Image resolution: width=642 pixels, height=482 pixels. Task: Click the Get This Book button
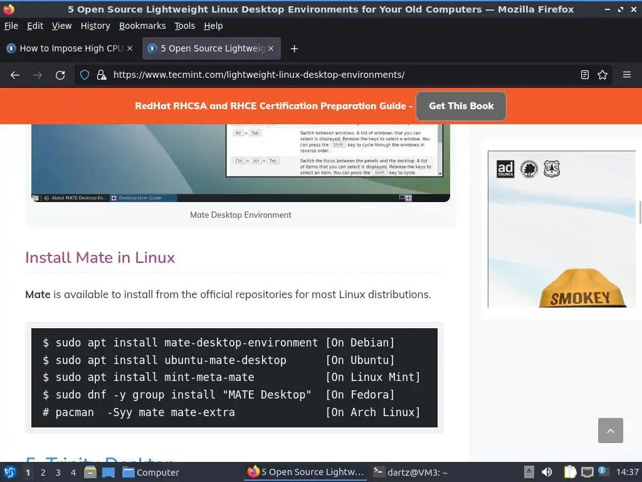tap(461, 106)
